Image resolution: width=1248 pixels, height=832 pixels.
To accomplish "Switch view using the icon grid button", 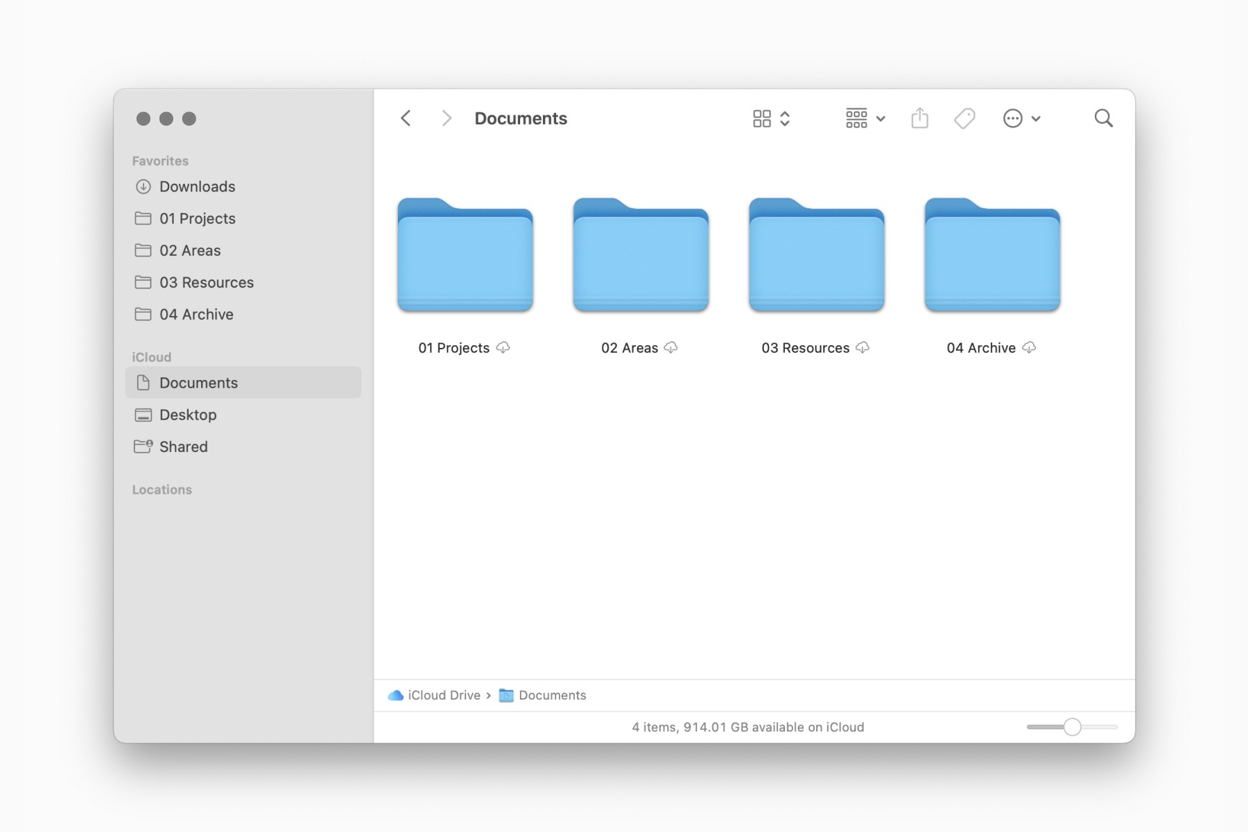I will point(771,119).
